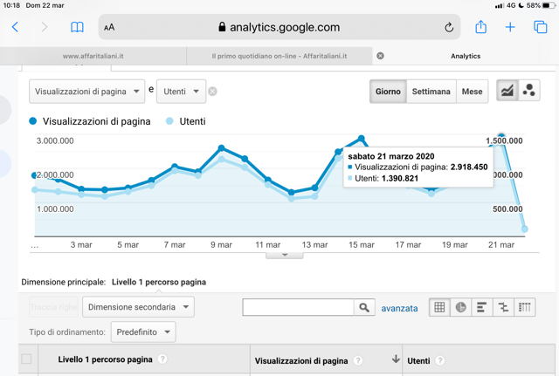This screenshot has height=376, width=559.
Task: Click the analytics.google.com address field
Action: 279,27
